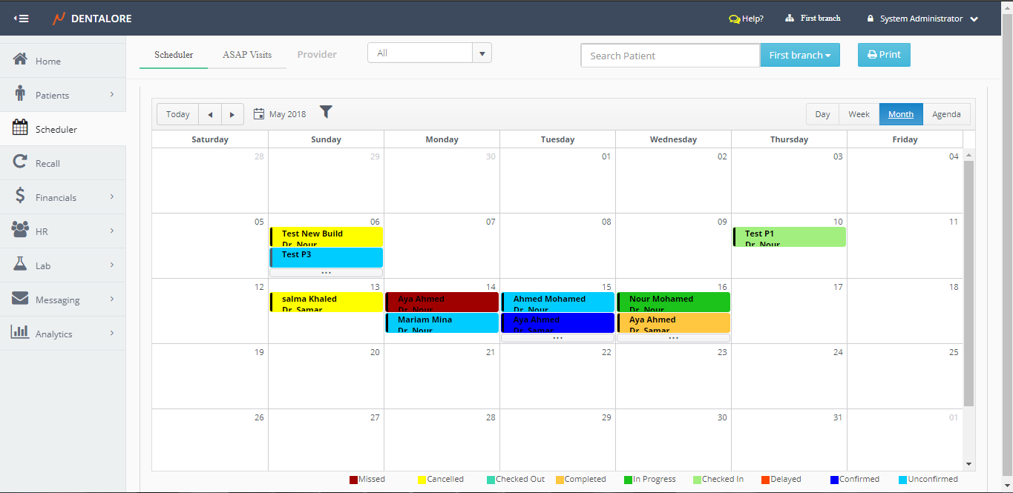The image size is (1013, 493).
Task: Click the Today button
Action: [178, 114]
